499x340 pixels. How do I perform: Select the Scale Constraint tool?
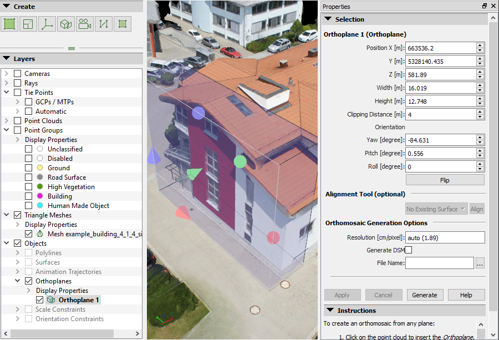tap(103, 24)
